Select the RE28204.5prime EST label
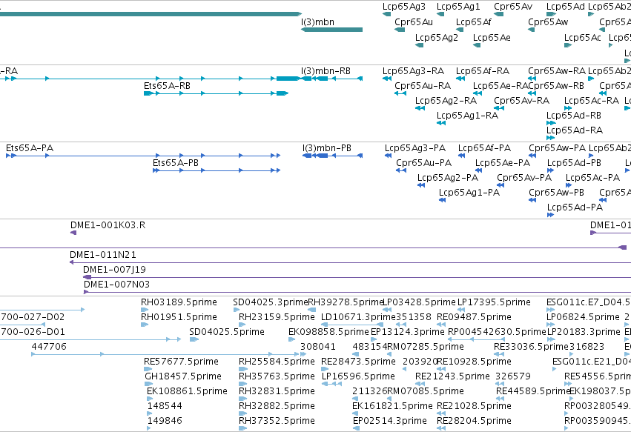Screen dimensions: 631x432 pos(474,421)
